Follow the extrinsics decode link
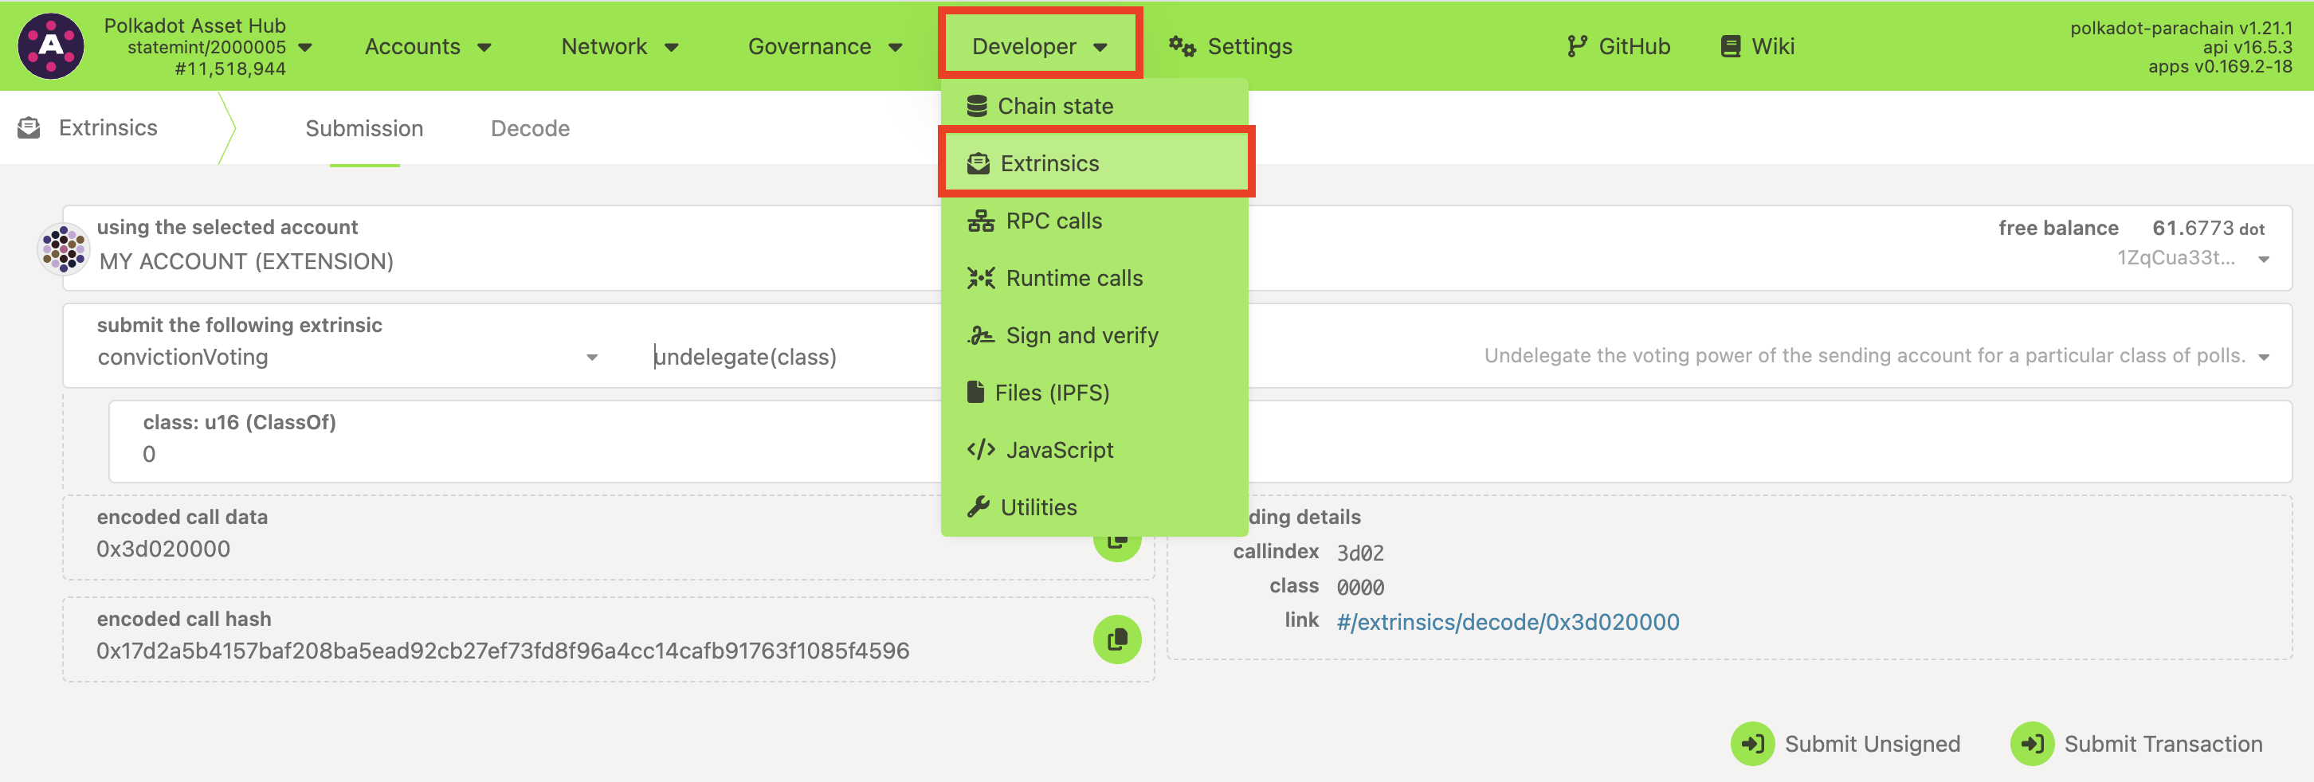 tap(1508, 622)
